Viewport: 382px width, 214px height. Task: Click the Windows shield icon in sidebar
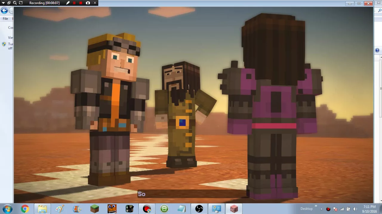point(4,44)
